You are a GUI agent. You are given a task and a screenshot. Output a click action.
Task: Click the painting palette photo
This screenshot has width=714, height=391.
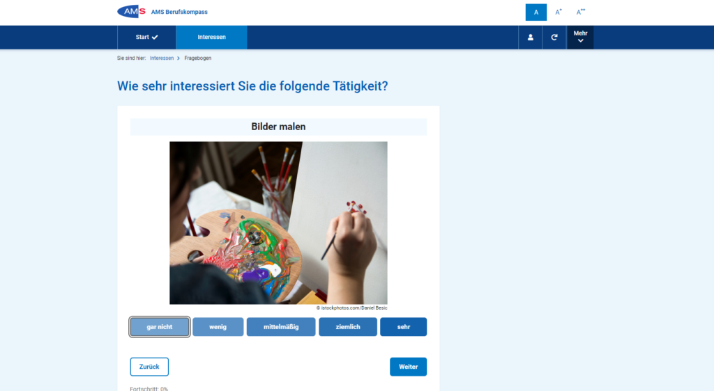278,223
